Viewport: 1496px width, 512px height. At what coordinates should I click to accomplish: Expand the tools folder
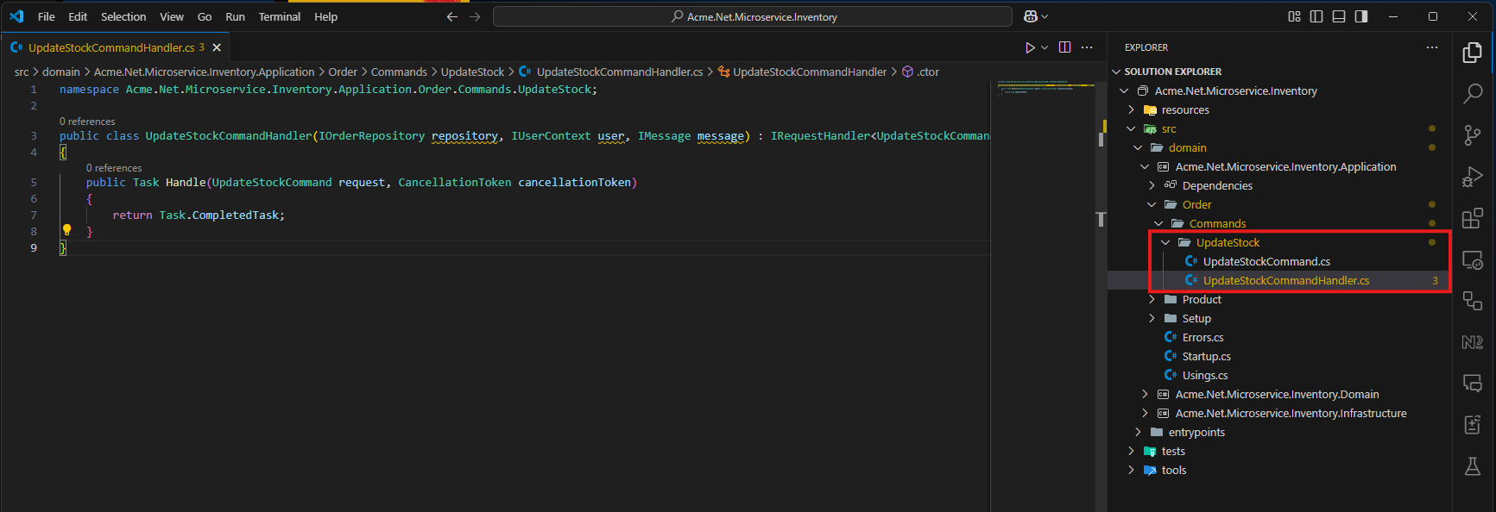(x=1131, y=470)
